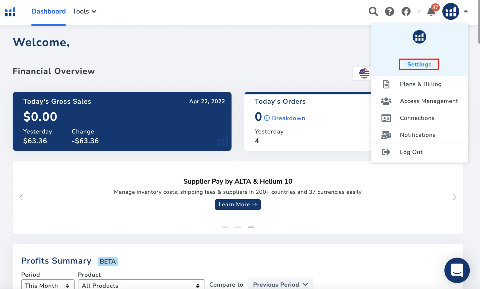480x289 pixels.
Task: Expand the Previous Period comparison dropdown
Action: (x=280, y=285)
